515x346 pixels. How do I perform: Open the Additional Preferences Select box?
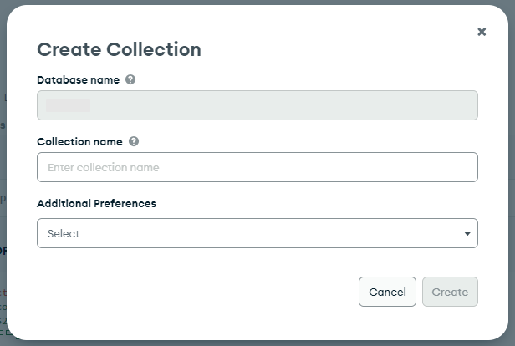(257, 233)
